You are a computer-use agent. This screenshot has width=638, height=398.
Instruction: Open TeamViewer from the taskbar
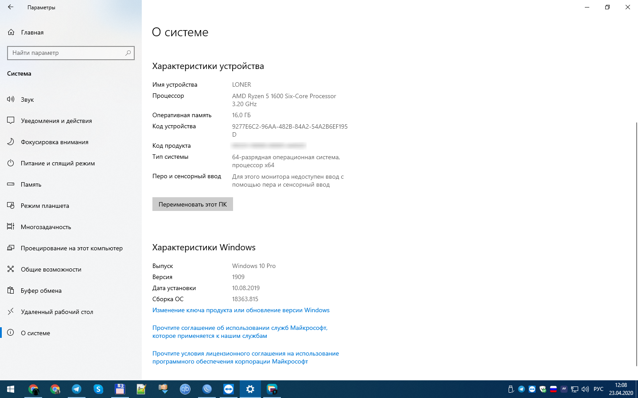(229, 389)
